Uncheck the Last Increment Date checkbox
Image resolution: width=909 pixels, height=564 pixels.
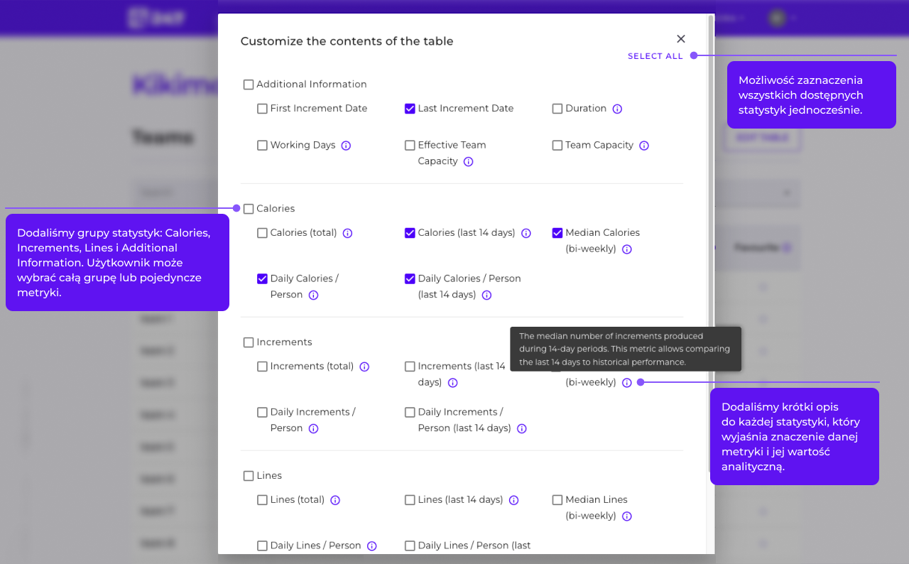click(x=410, y=109)
